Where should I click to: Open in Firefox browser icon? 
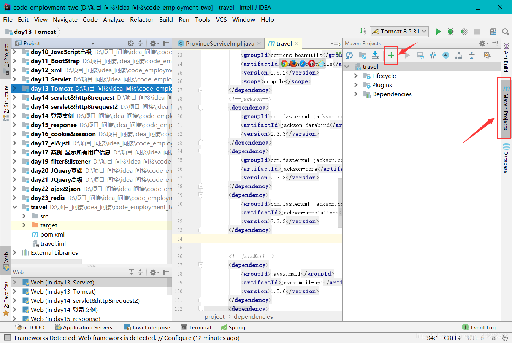click(x=293, y=64)
